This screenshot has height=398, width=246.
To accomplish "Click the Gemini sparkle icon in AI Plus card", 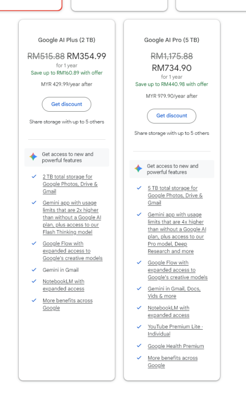I will [x=33, y=157].
